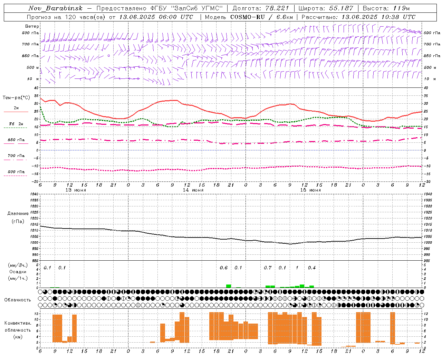Click the model label COSMO-RU / 6.6км

[x=262, y=17]
